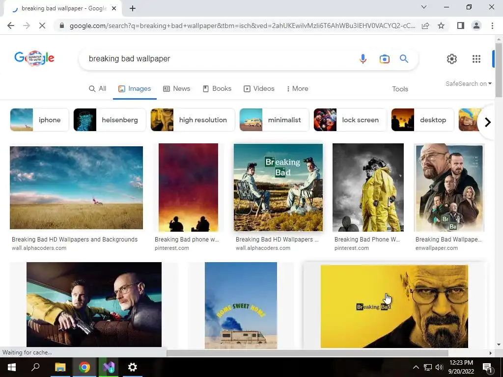Open the tab search dropdown chevron
503x377 pixels.
424,7
